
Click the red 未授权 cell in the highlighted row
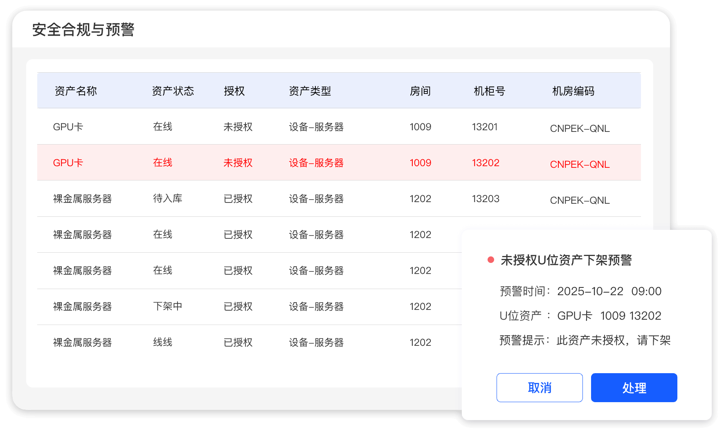coord(238,163)
